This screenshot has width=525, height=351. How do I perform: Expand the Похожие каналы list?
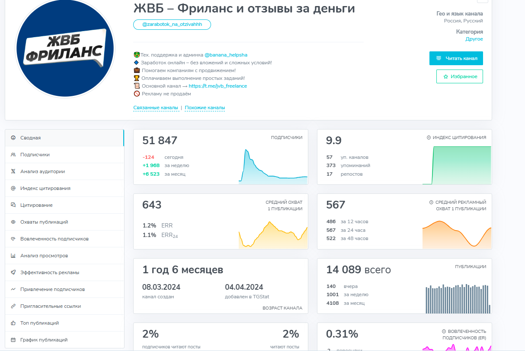point(205,108)
